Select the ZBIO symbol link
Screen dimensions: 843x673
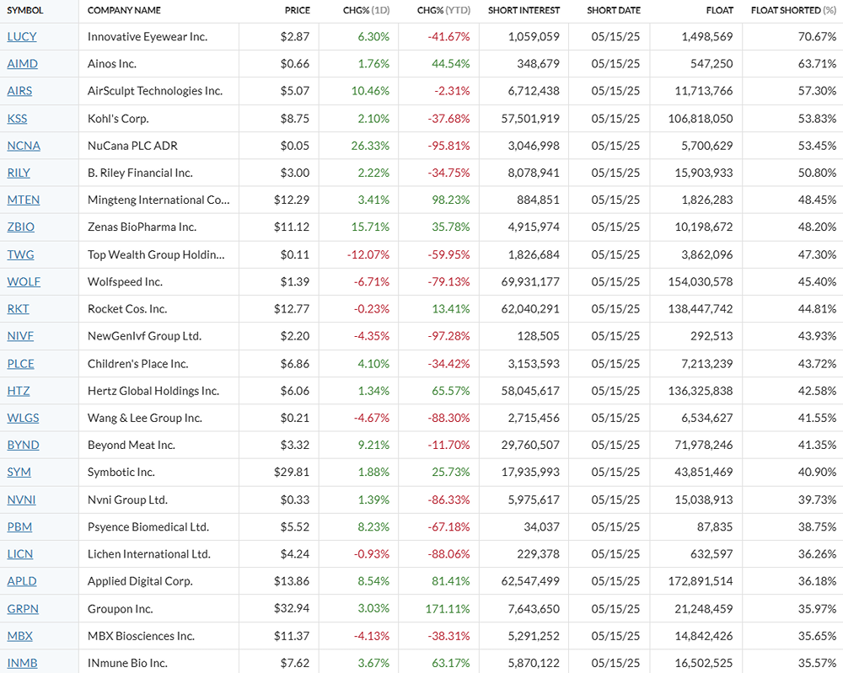click(x=21, y=227)
